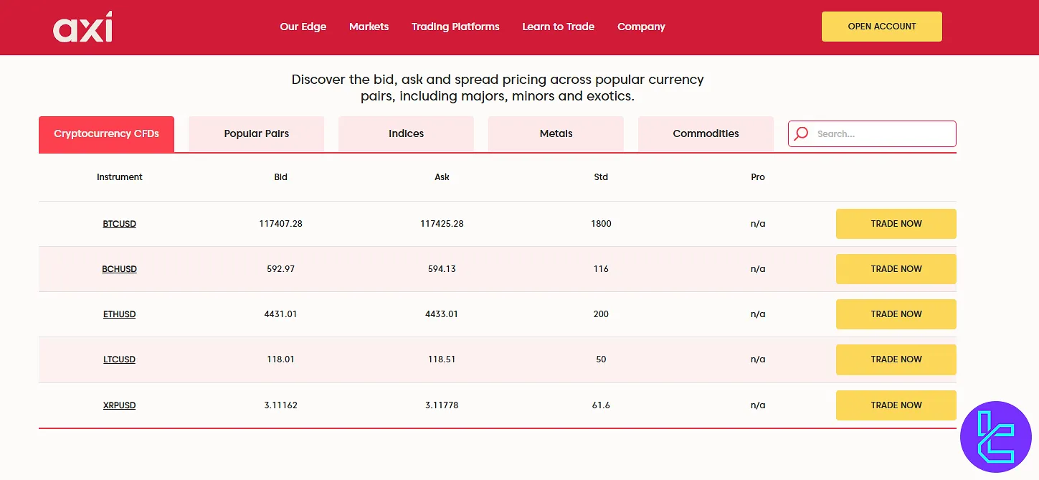Open the Trading Platforms menu
This screenshot has width=1039, height=480.
point(455,27)
